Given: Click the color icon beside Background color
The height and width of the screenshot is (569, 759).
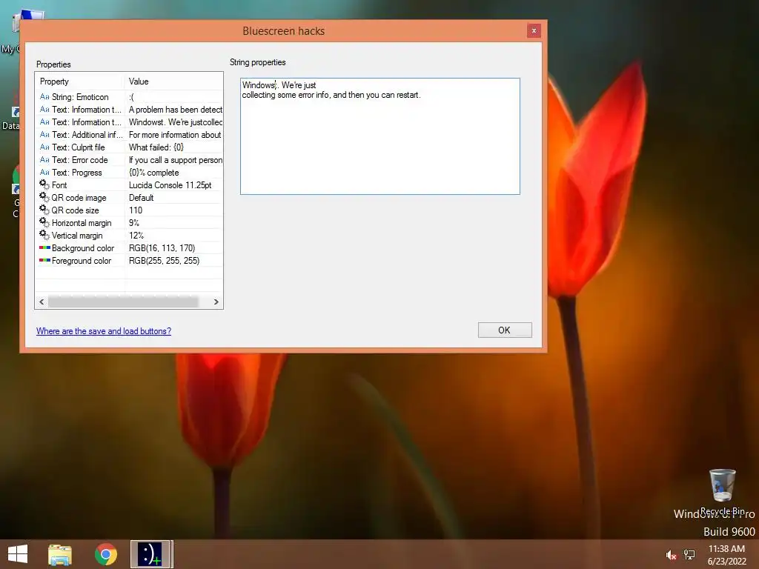Looking at the screenshot, I should [x=44, y=247].
